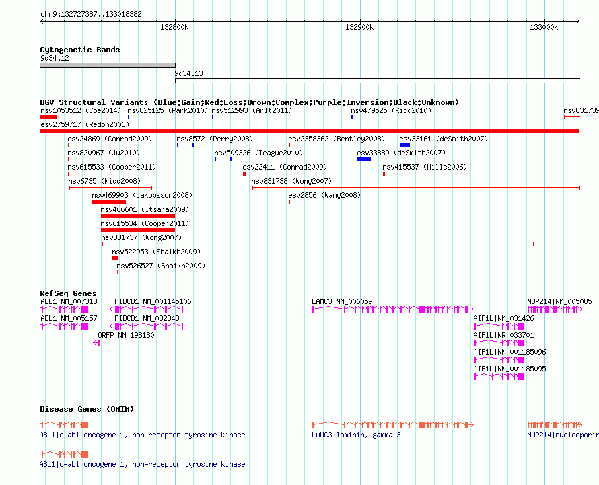Screen dimensions: 599x485
Task: Open transcript AIF1L|NR_033701
Action: tap(503, 335)
